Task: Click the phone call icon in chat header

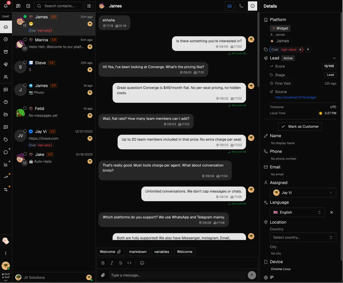Action: [x=241, y=6]
